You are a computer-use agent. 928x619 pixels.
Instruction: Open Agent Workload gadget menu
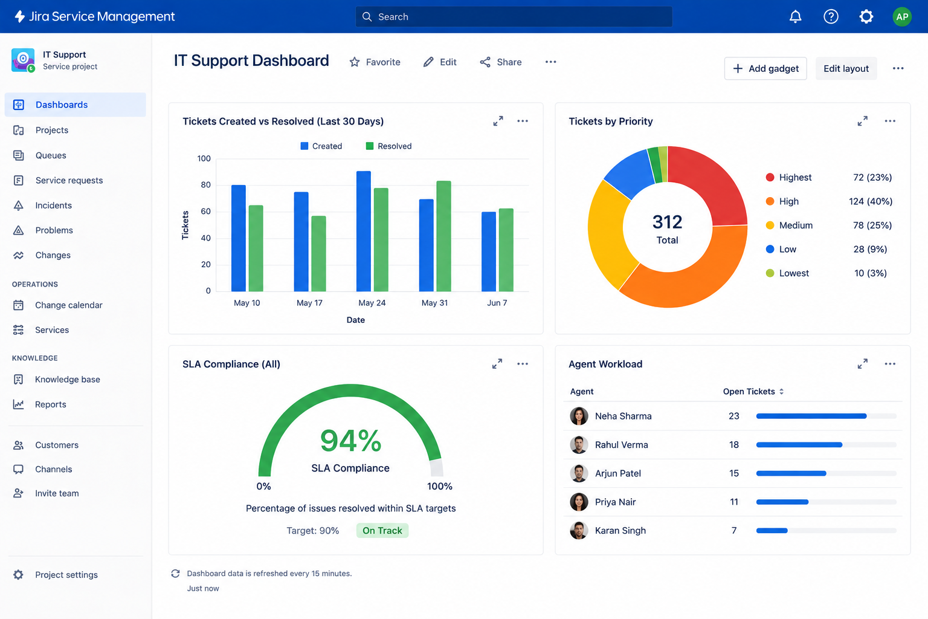point(890,364)
